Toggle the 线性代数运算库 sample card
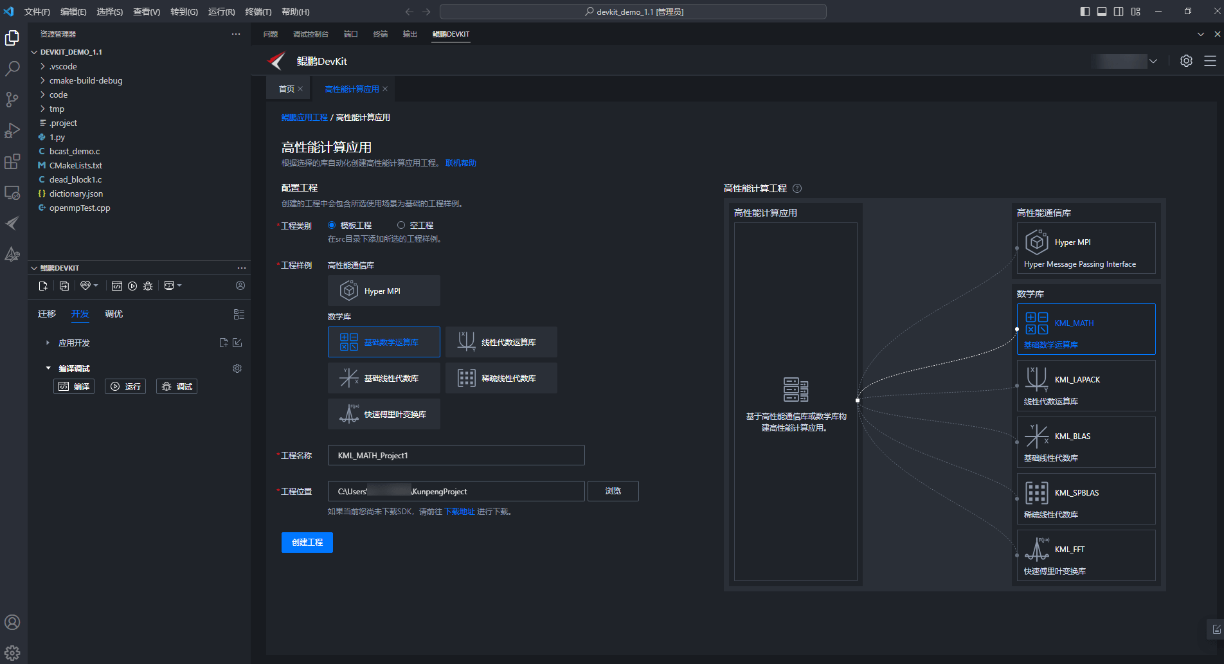Screen dimensions: 1224x664 coord(501,342)
